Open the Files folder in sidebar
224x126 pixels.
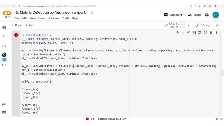[4, 65]
